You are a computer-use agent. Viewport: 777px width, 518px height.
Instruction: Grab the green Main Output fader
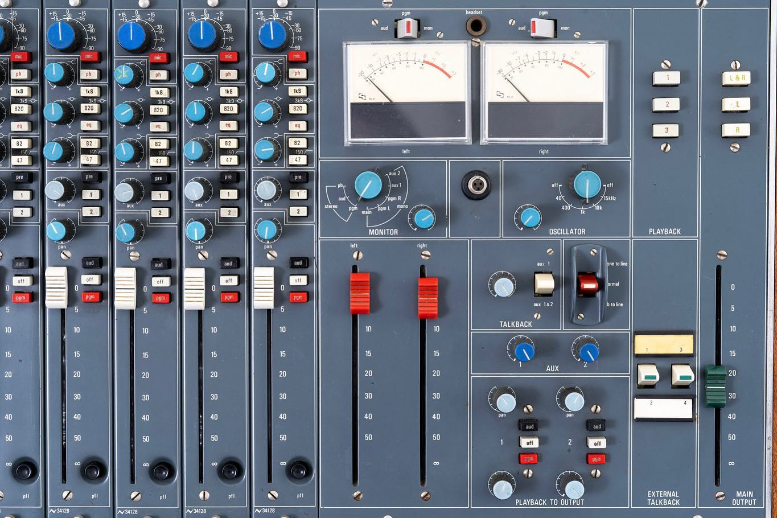pos(716,387)
